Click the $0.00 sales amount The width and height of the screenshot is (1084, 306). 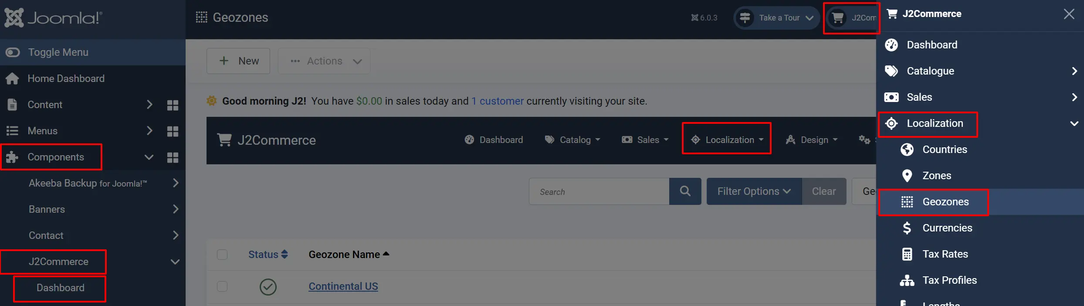click(x=369, y=101)
